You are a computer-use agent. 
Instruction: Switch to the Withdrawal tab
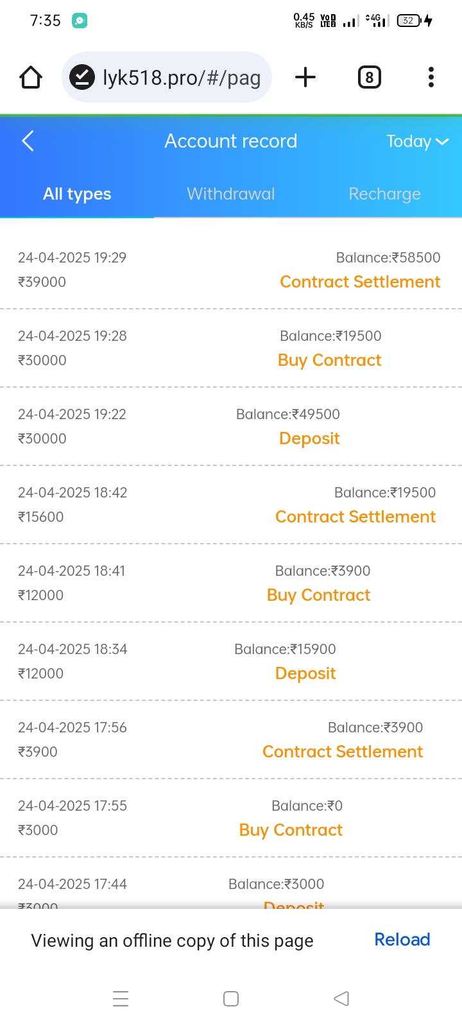(230, 194)
